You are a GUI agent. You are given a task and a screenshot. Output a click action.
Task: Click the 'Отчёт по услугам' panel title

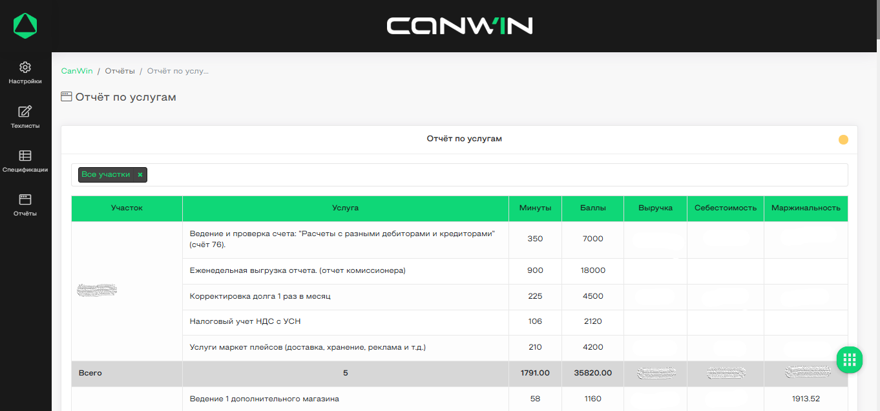[464, 139]
